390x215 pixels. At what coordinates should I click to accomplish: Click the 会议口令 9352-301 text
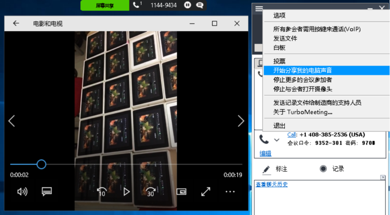click(315, 143)
